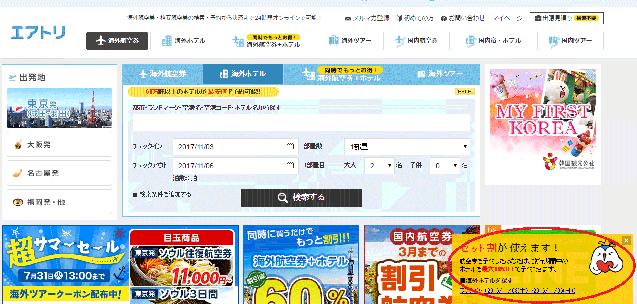This screenshot has width=637, height=304.
Task: Click the yellow HELP button
Action: pyautogui.click(x=465, y=92)
